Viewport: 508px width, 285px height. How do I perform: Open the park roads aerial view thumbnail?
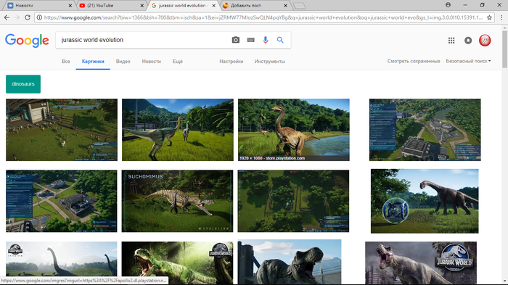(x=62, y=201)
